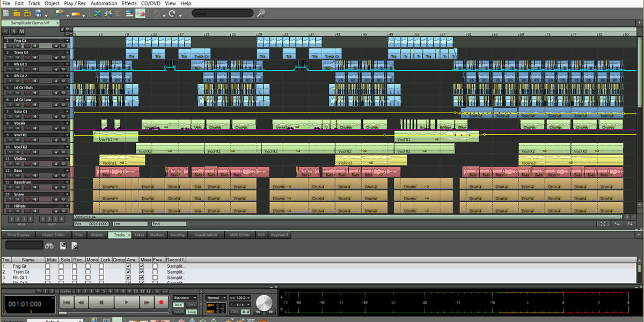Screen dimensions: 644x322
Task: Open the Automation menu
Action: 104,3
